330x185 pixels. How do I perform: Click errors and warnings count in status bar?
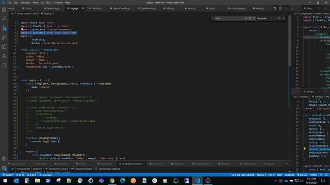(31, 175)
